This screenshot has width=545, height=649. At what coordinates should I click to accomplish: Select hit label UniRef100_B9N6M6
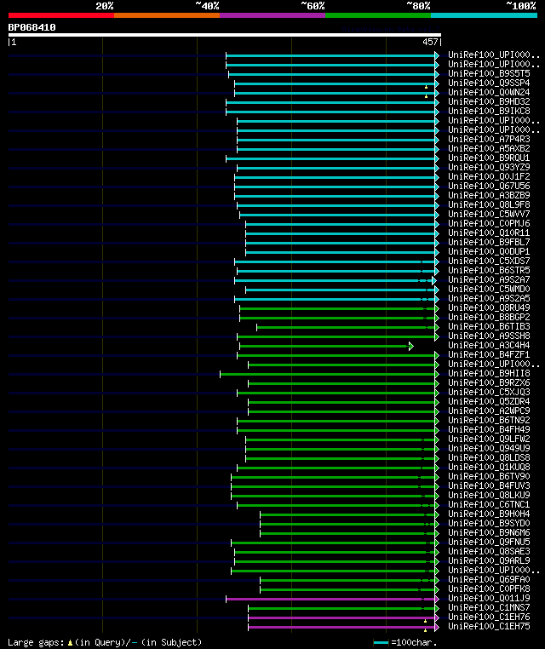point(489,532)
